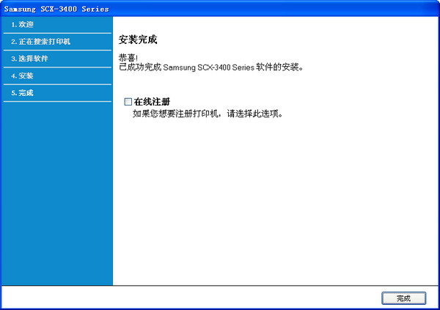
Task: Click the 安装完成 heading
Action: tap(138, 40)
